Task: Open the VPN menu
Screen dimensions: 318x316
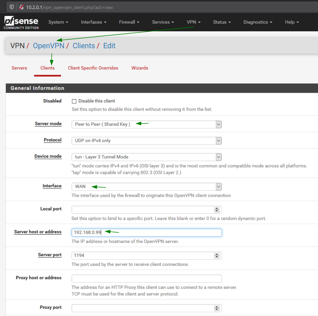Action: (x=194, y=22)
